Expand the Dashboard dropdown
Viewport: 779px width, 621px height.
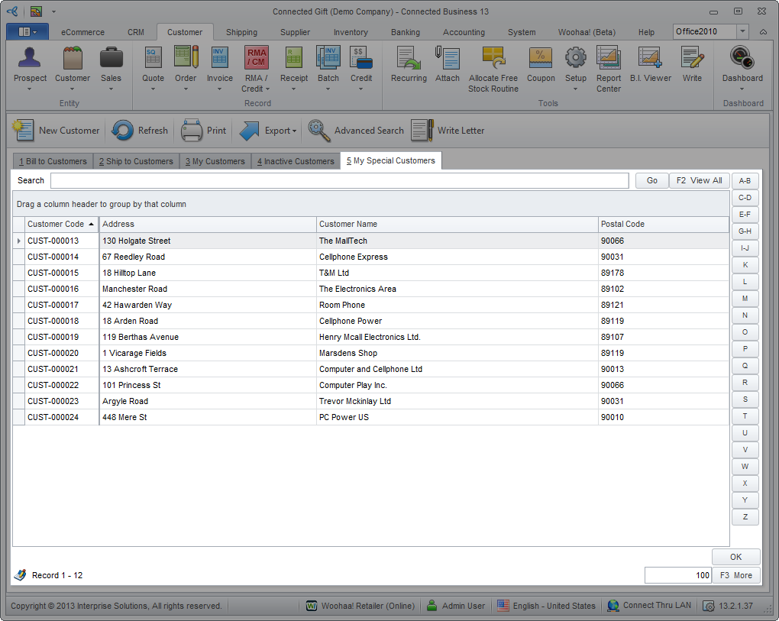pyautogui.click(x=742, y=89)
